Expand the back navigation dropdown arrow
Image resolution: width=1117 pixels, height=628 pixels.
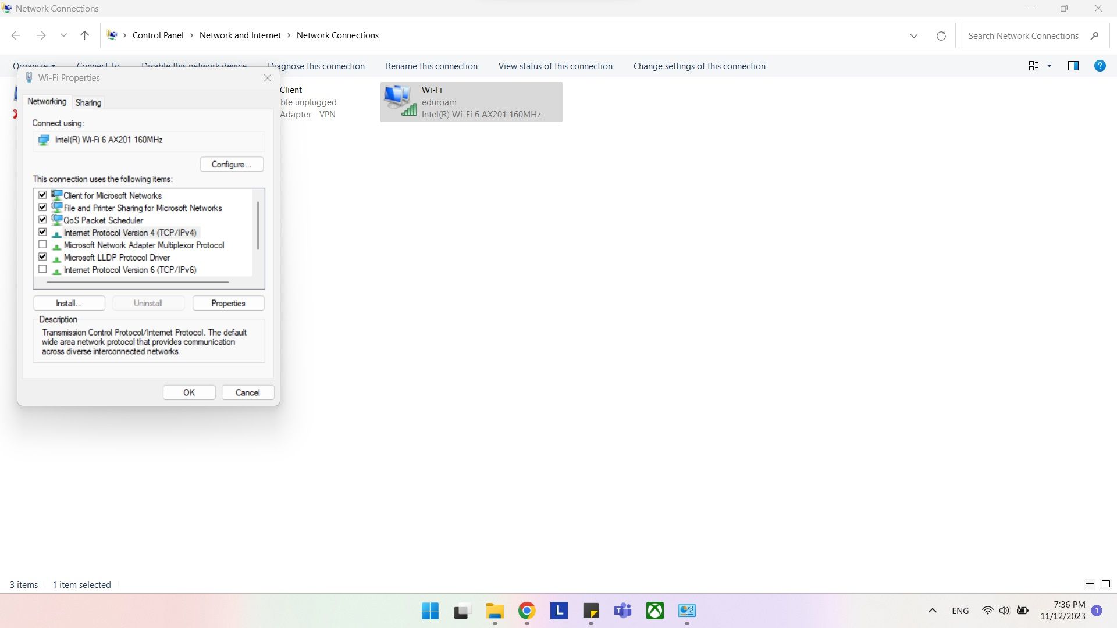(63, 35)
